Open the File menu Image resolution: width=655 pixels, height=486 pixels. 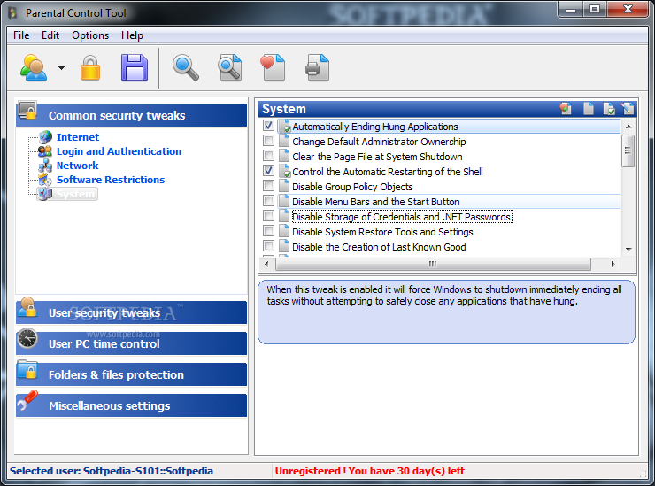click(21, 35)
